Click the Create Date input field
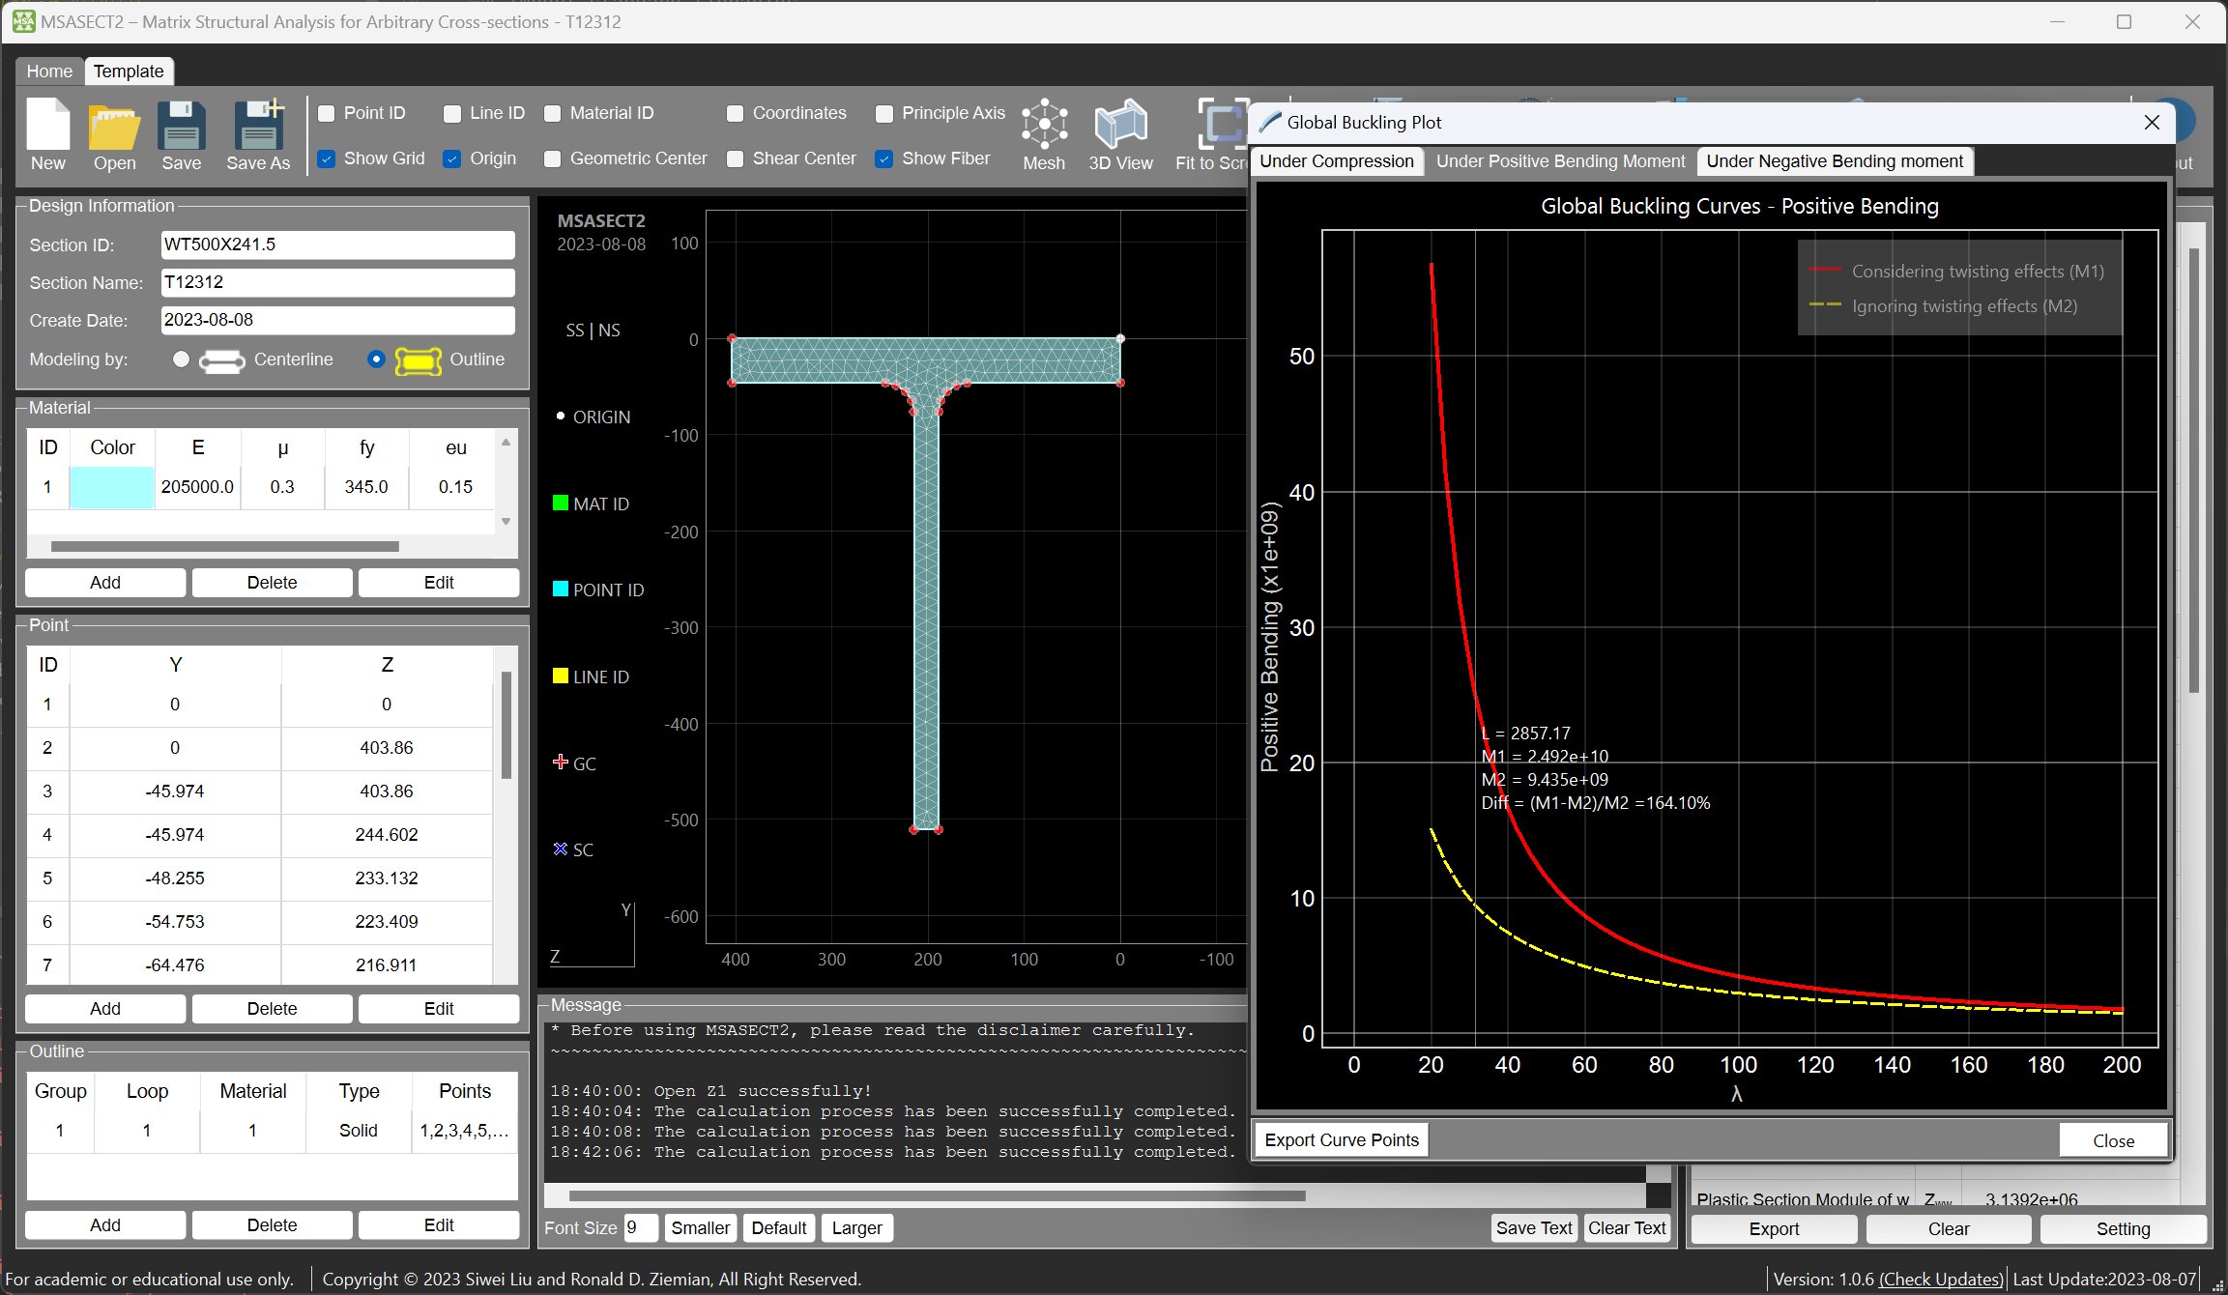2228x1295 pixels. tap(337, 320)
